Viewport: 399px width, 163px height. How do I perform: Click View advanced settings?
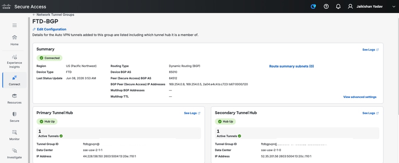[359, 97]
